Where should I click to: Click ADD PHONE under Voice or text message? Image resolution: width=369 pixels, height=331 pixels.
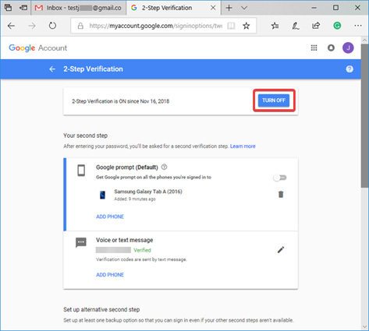click(110, 275)
